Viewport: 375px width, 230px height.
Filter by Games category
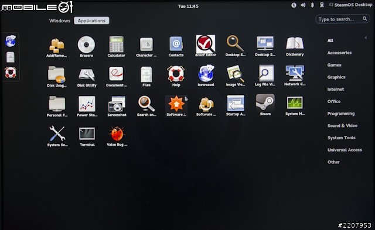pos(334,65)
